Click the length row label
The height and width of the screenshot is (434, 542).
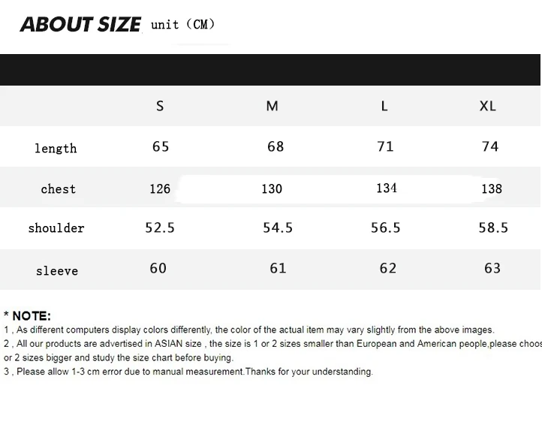click(56, 149)
